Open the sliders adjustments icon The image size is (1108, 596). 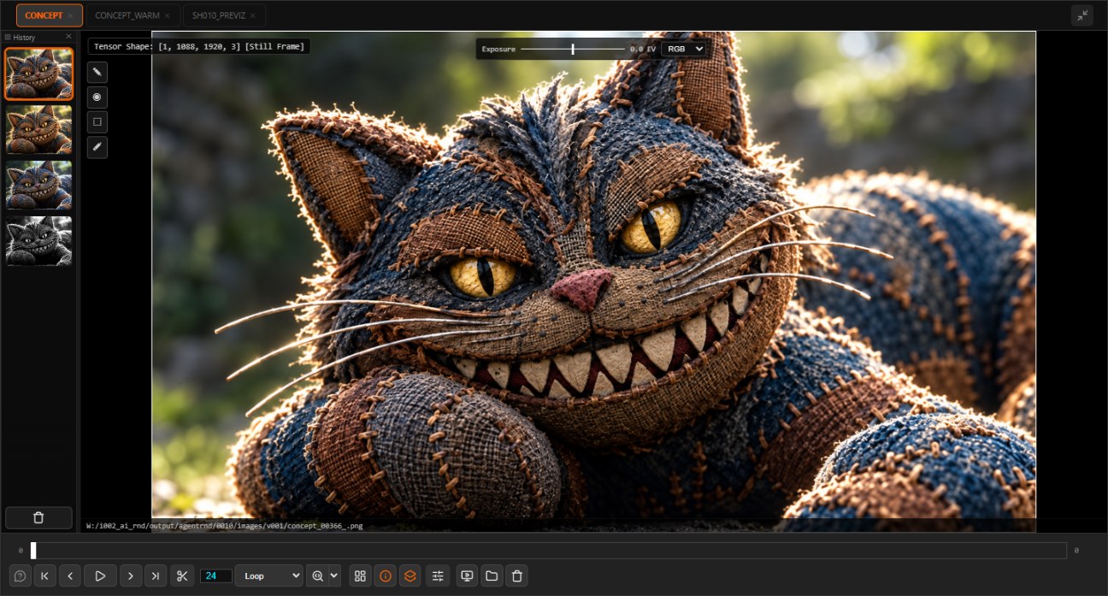pyautogui.click(x=438, y=575)
